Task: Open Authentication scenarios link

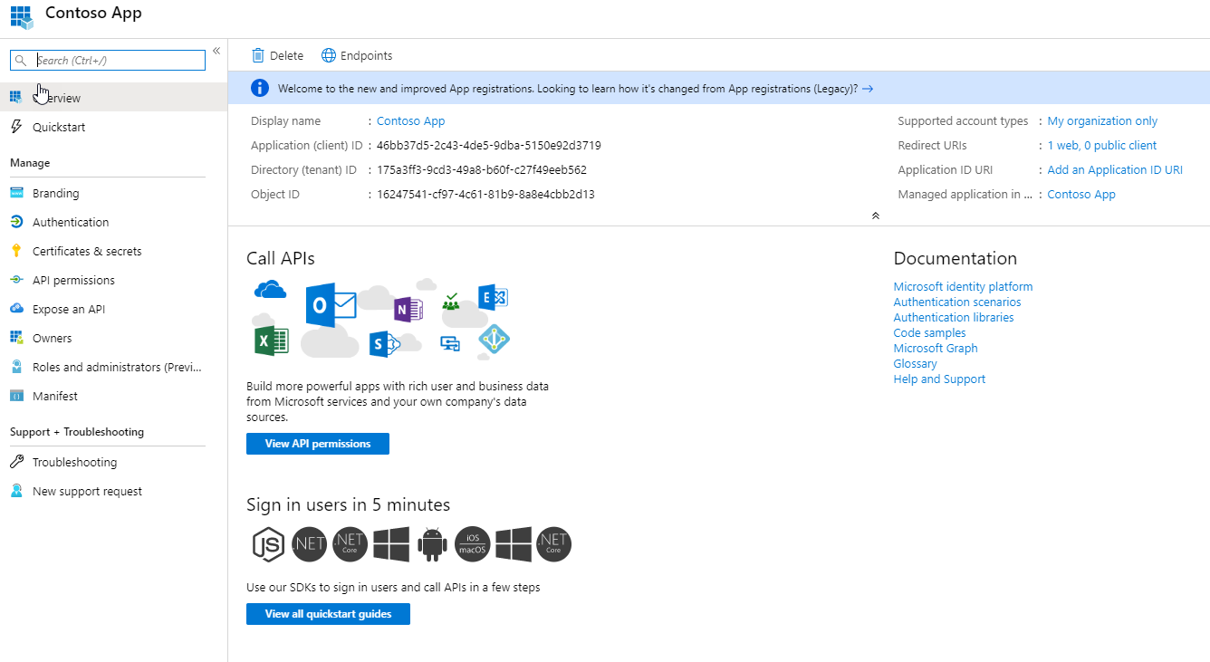Action: tap(957, 302)
